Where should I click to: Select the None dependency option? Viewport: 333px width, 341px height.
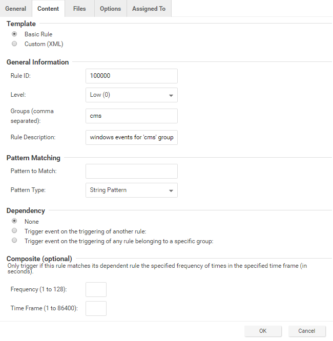[x=14, y=221]
